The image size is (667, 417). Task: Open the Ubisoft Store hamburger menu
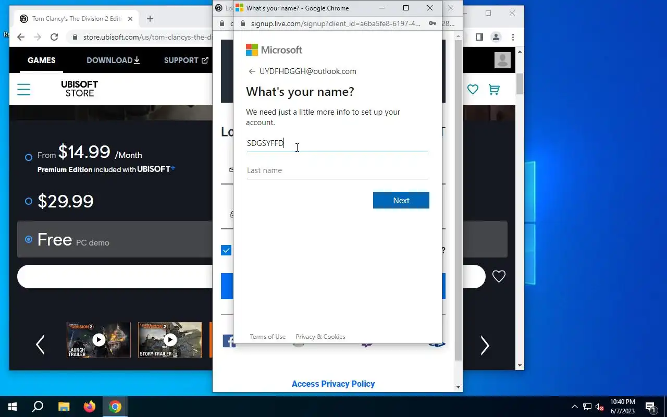[x=23, y=89]
